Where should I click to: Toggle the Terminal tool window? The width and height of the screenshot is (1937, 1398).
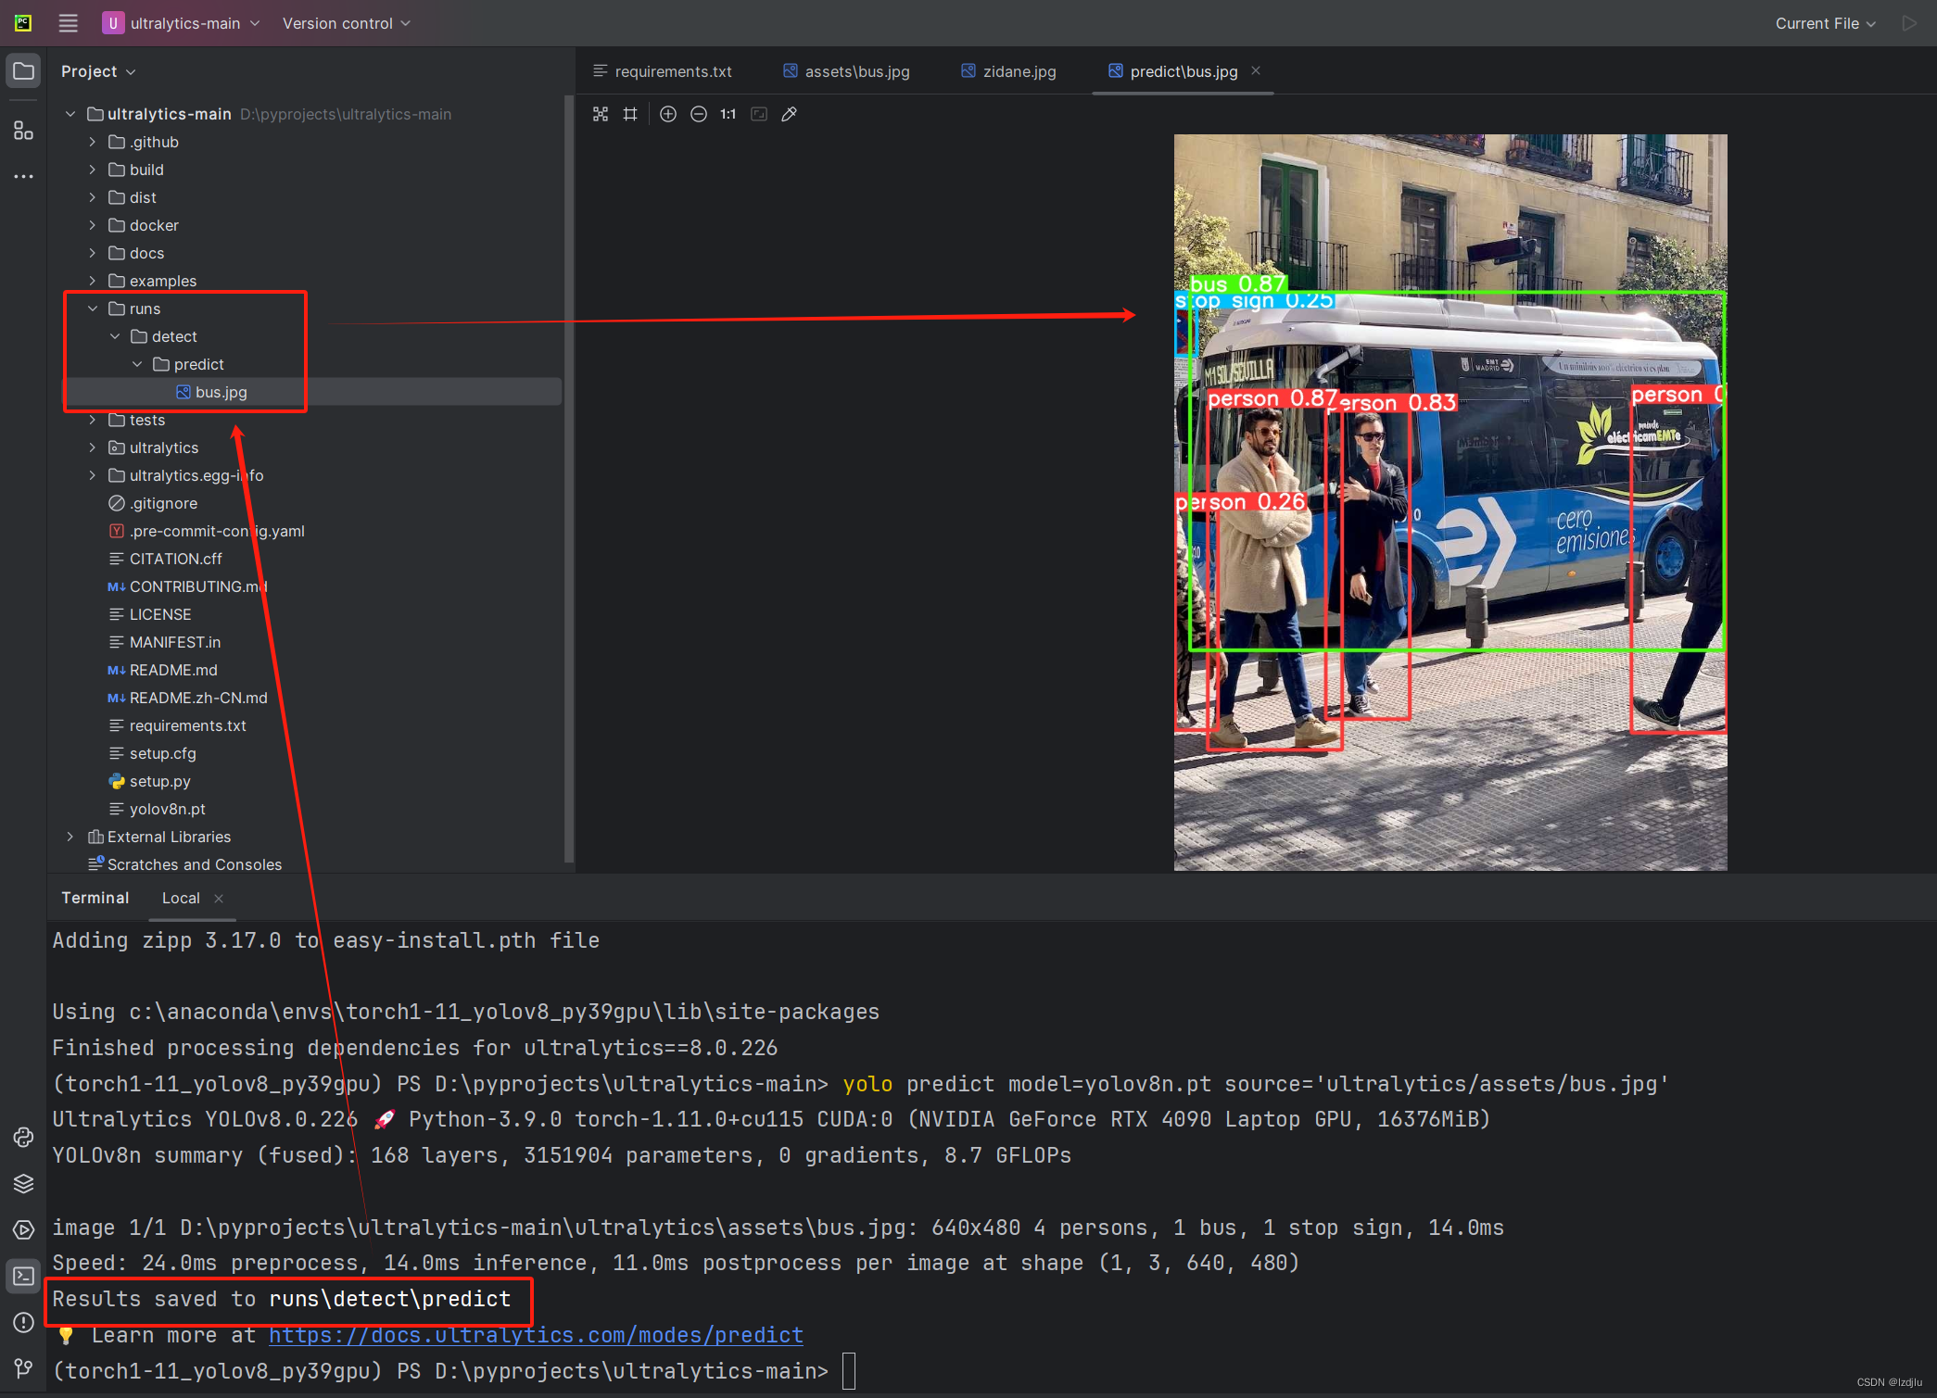pos(23,1276)
